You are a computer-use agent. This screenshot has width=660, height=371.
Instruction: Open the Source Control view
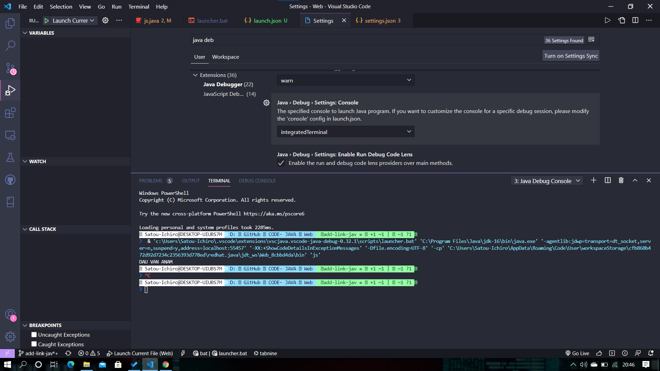pyautogui.click(x=10, y=68)
